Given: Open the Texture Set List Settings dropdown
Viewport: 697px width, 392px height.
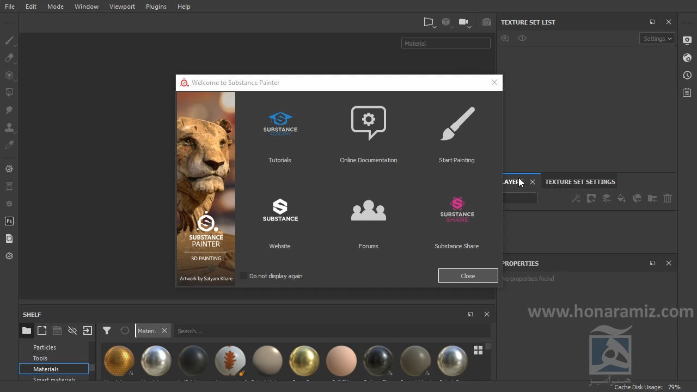Looking at the screenshot, I should pyautogui.click(x=657, y=39).
